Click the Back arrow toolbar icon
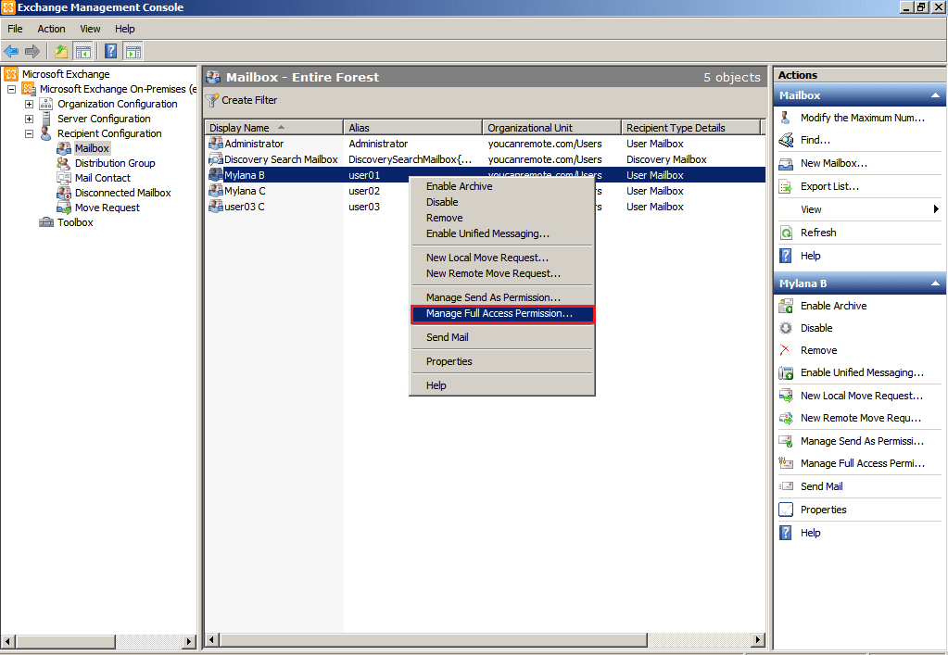This screenshot has width=948, height=655. 11,52
